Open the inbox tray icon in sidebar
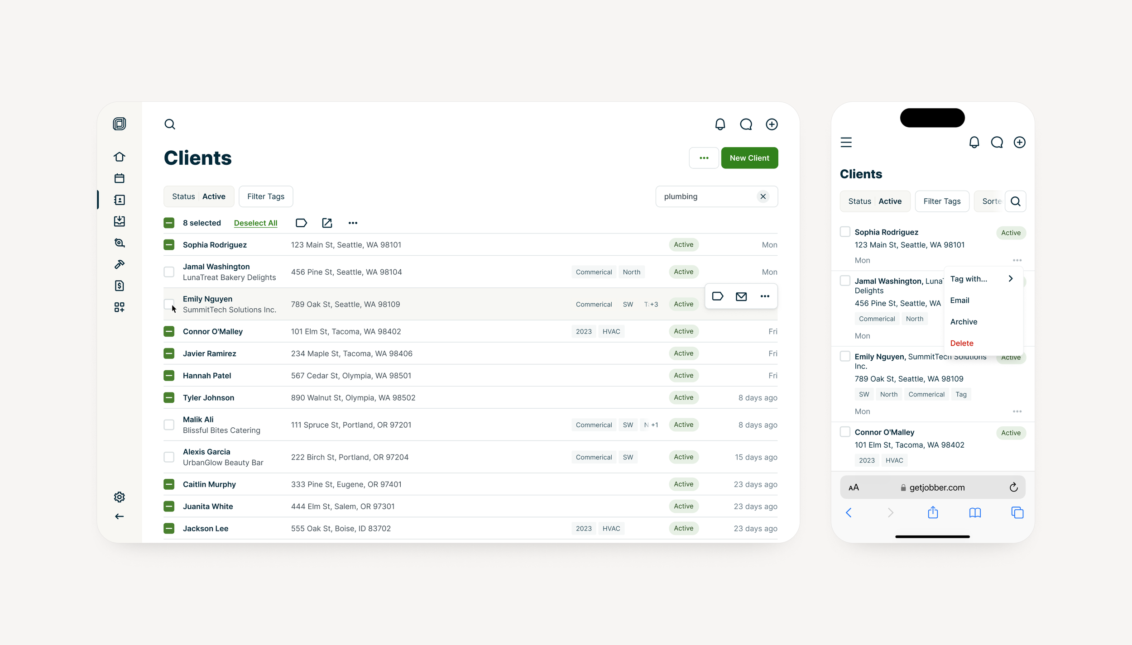The width and height of the screenshot is (1132, 645). coord(120,221)
